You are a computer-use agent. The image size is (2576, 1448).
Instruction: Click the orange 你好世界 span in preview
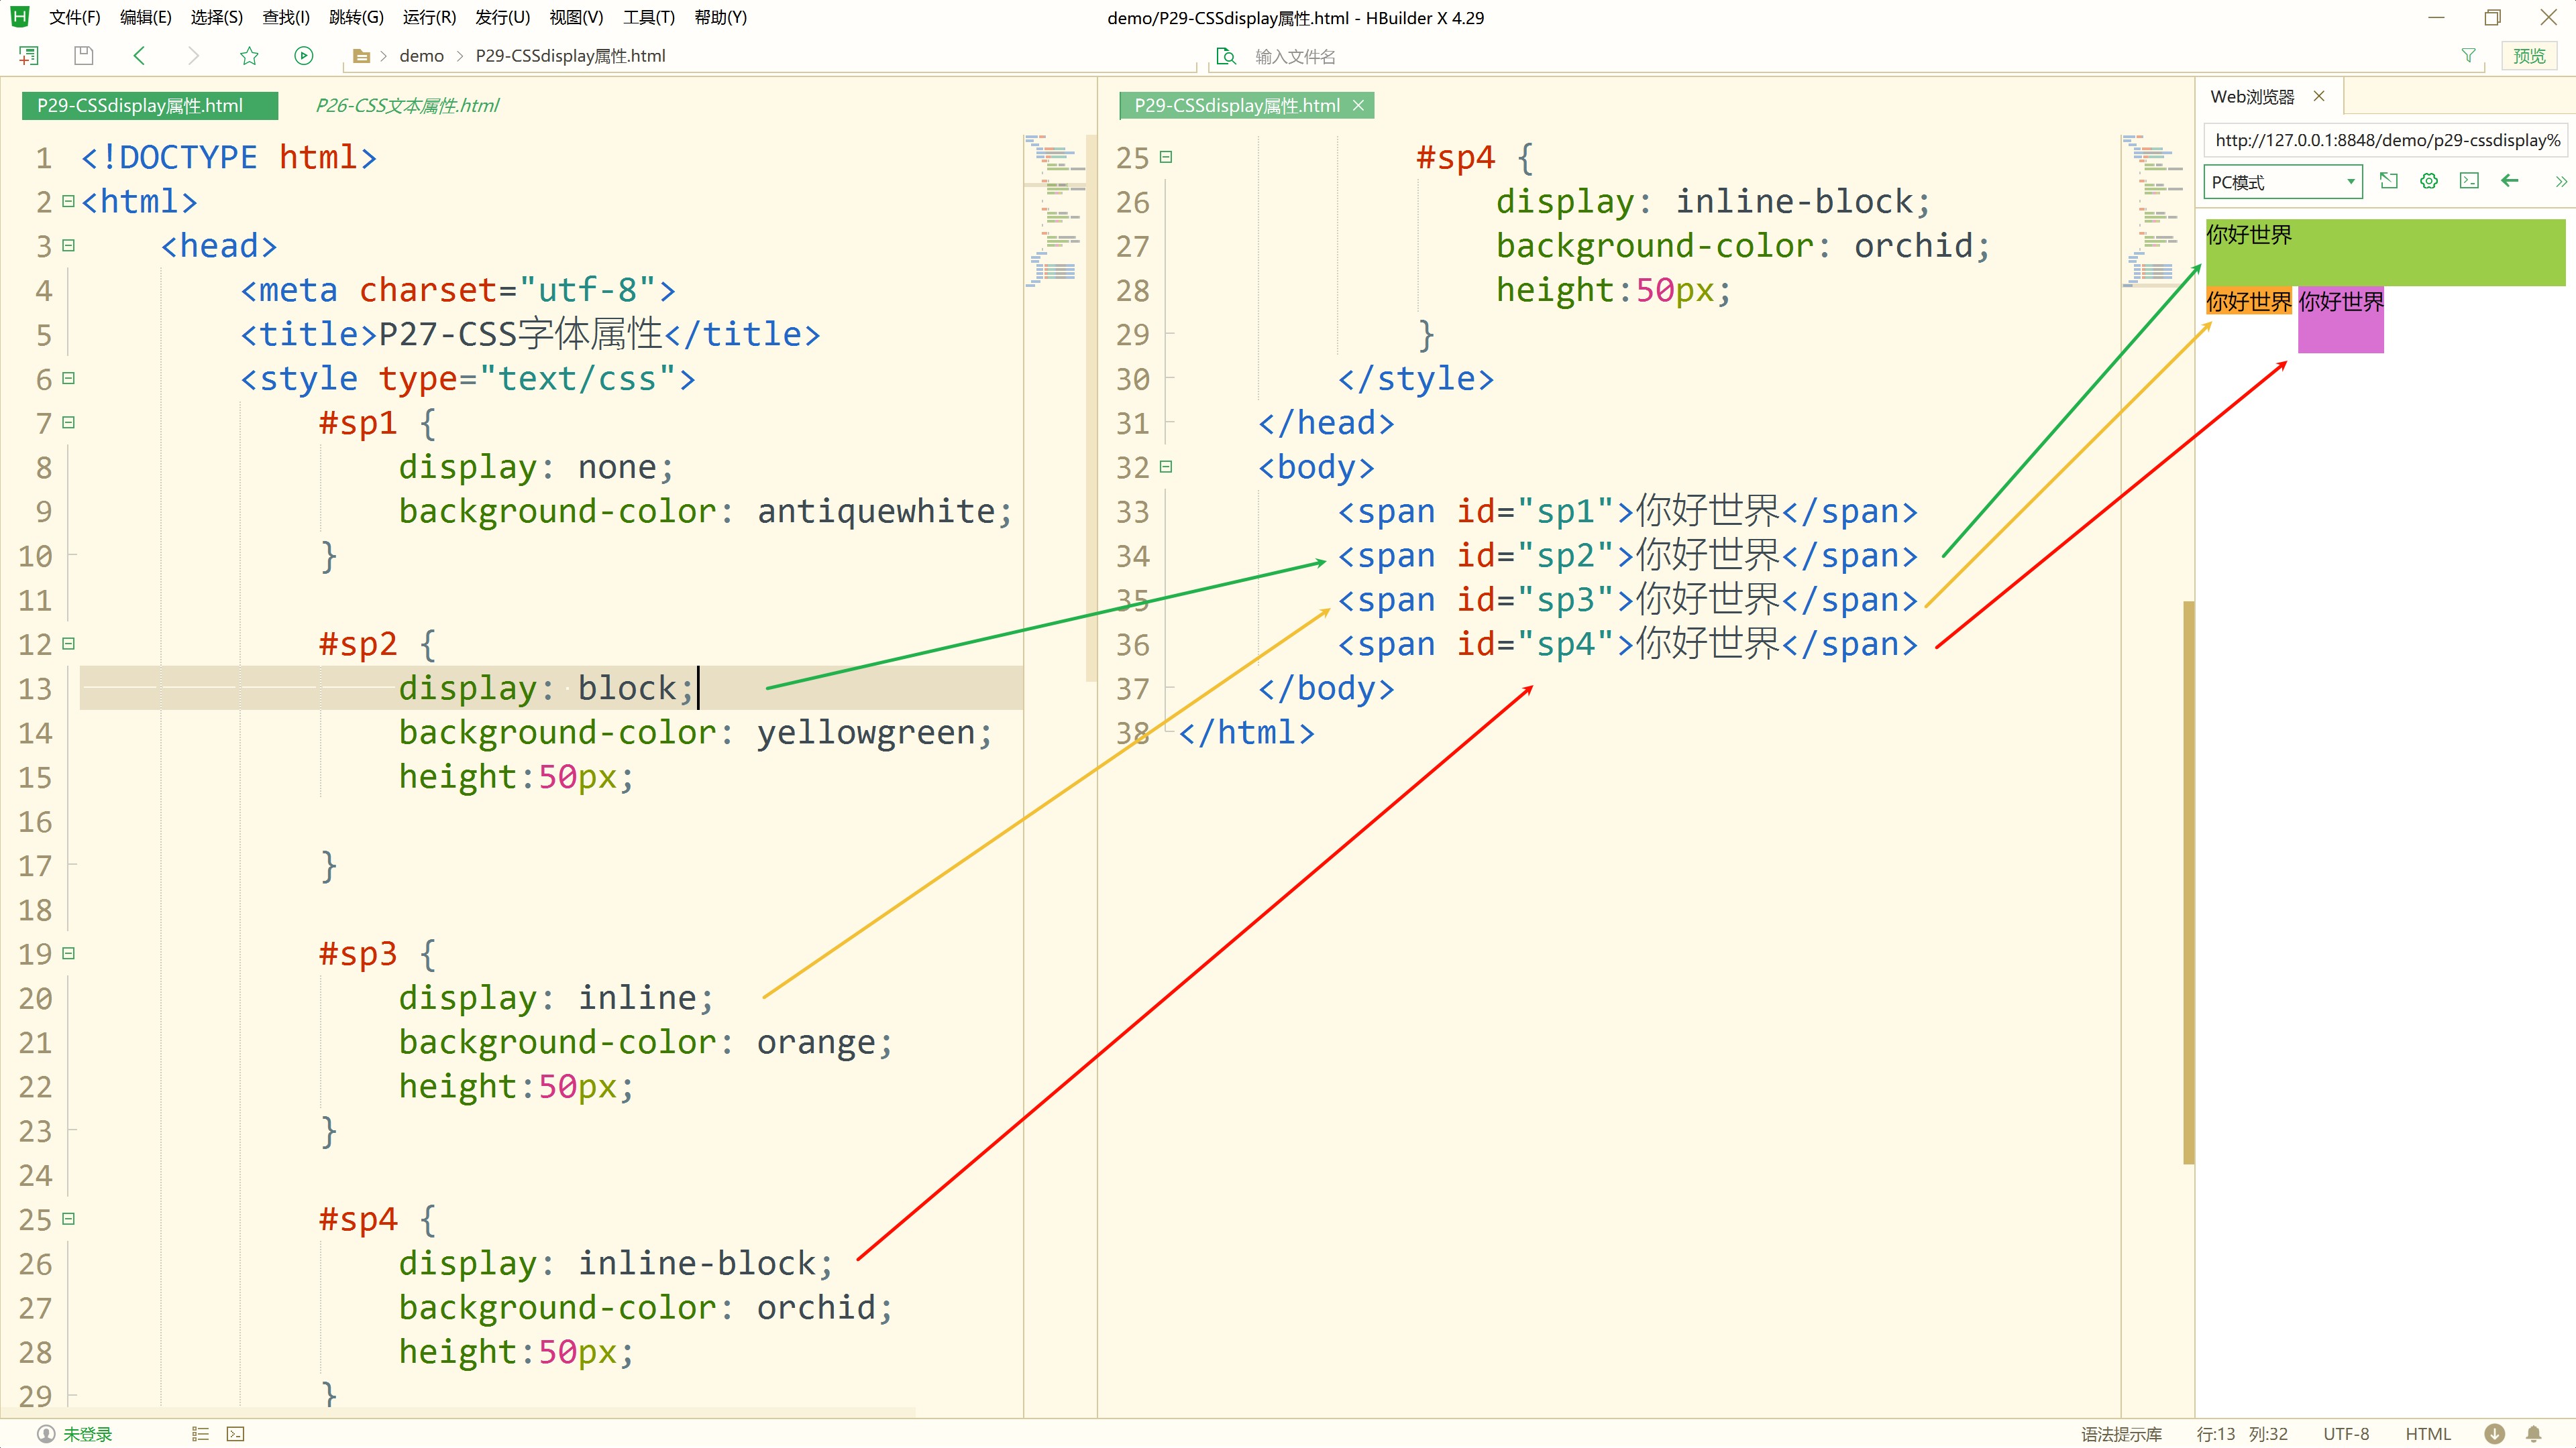[x=2248, y=301]
